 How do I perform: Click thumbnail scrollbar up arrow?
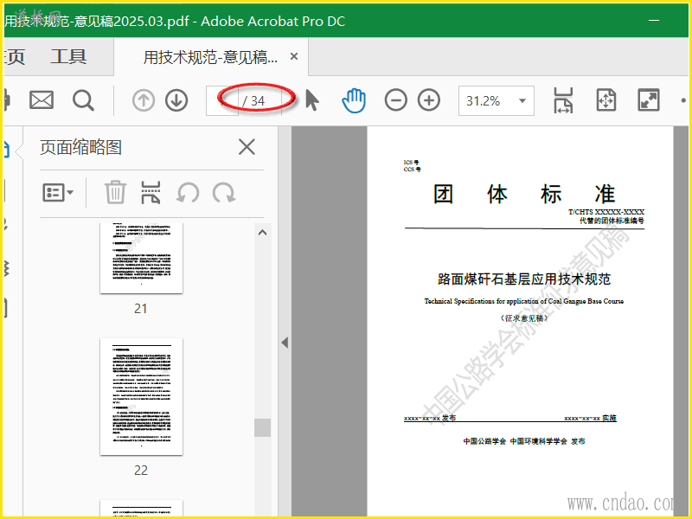[263, 233]
